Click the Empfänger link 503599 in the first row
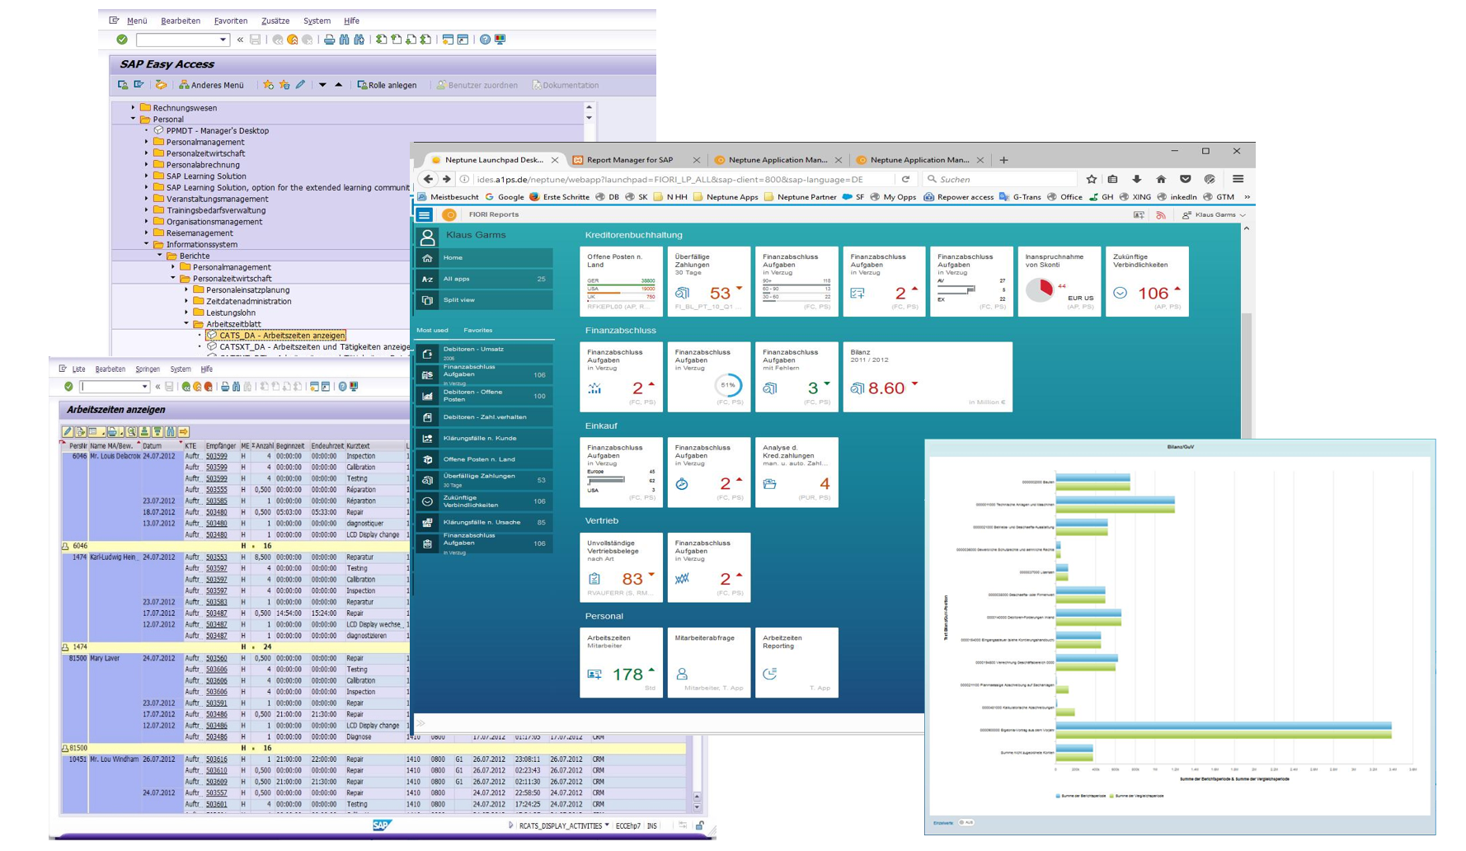The height and width of the screenshot is (851, 1466). (x=217, y=456)
